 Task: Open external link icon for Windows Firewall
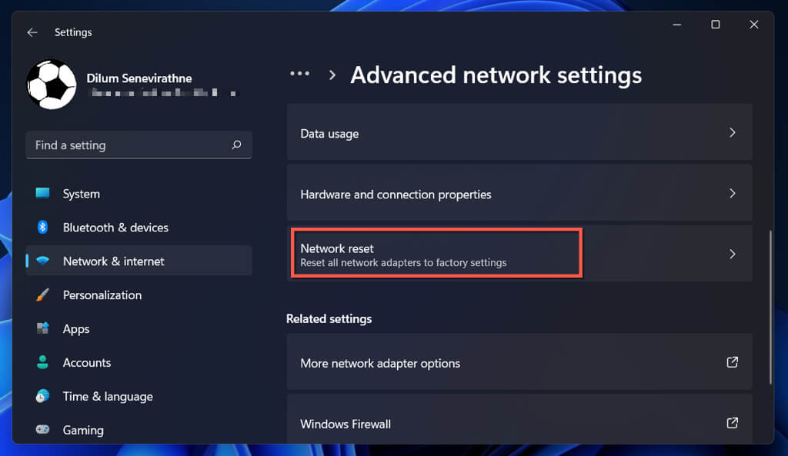[733, 423]
